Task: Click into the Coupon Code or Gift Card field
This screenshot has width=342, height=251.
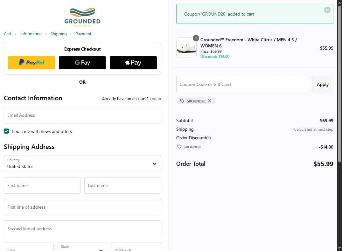Action: pyautogui.click(x=242, y=84)
